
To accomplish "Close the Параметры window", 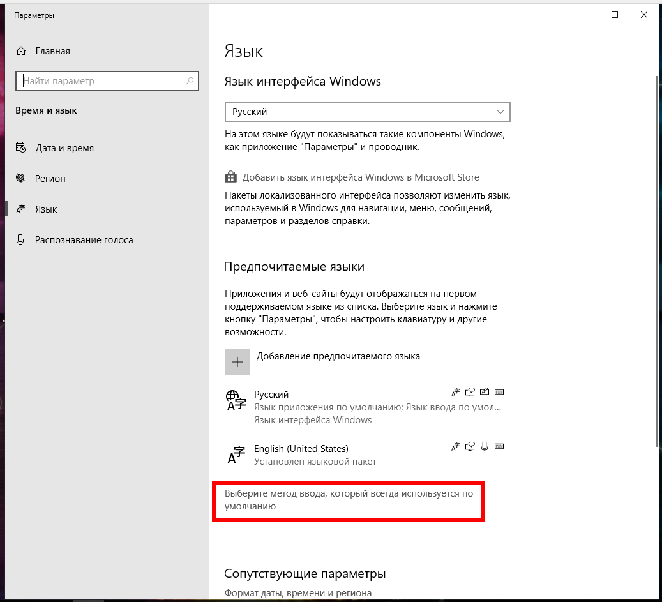I will (644, 15).
